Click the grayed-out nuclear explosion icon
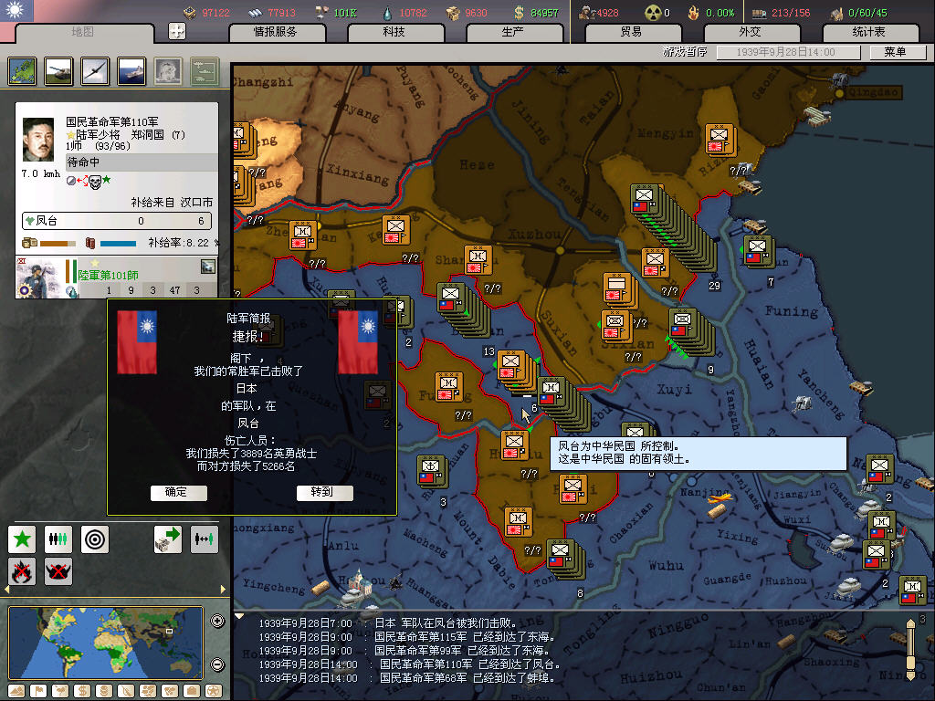Screen dimensions: 935x701 (168, 71)
